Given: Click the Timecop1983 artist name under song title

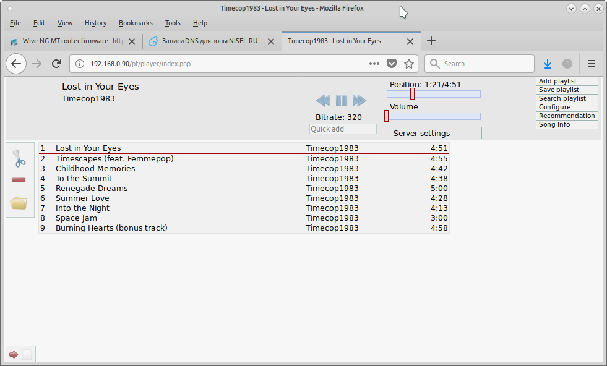Looking at the screenshot, I should click(x=88, y=99).
